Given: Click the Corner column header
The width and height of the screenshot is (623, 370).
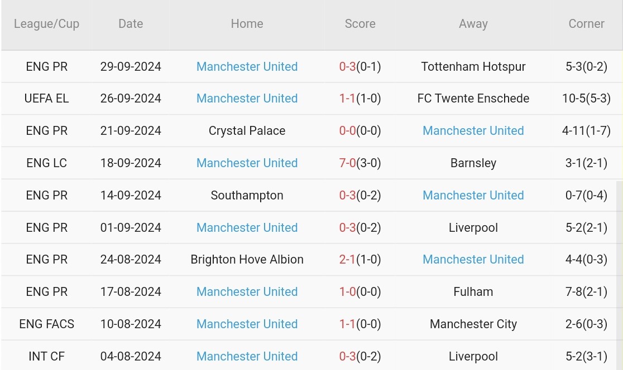Looking at the screenshot, I should click(587, 24).
